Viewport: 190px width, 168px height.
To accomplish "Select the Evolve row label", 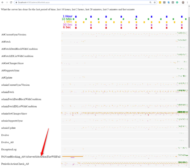I will pos(5,135).
